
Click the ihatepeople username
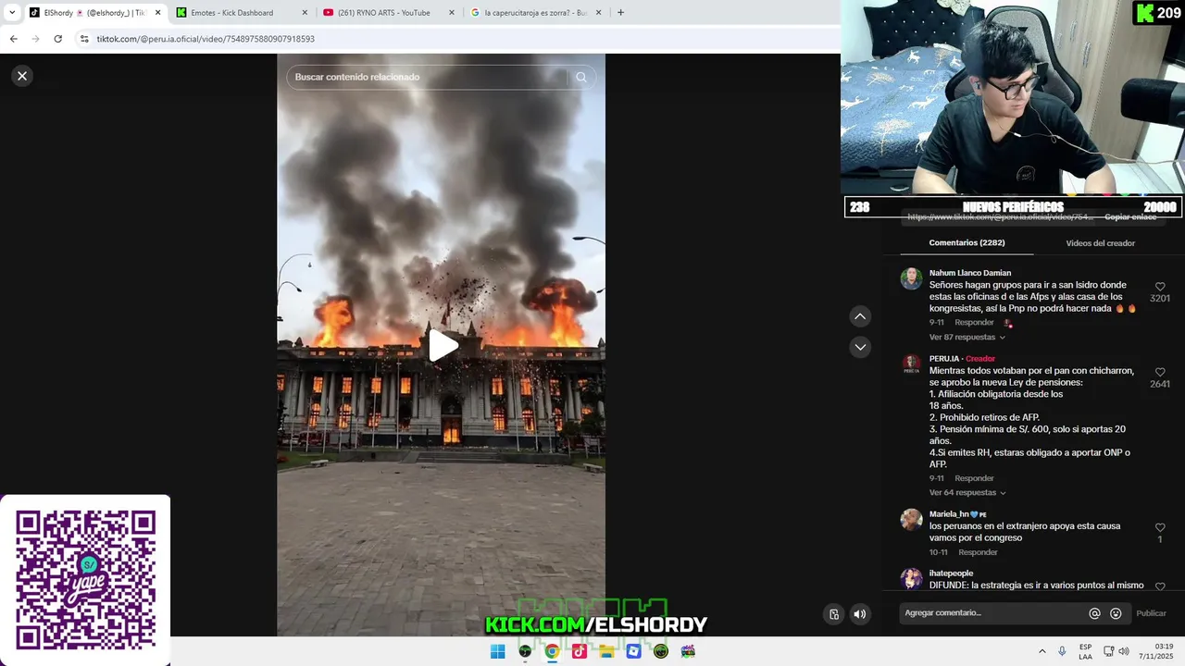(x=951, y=573)
